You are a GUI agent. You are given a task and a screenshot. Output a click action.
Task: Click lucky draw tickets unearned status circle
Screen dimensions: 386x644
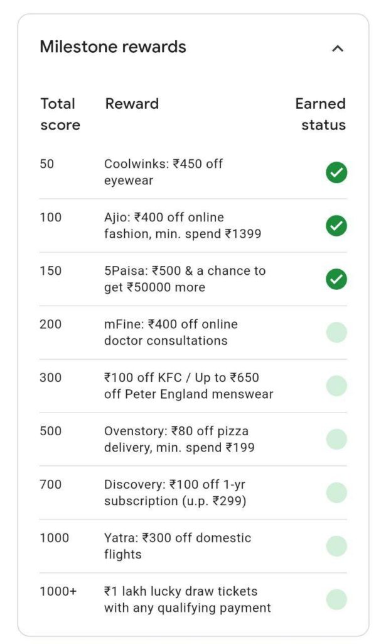336,599
